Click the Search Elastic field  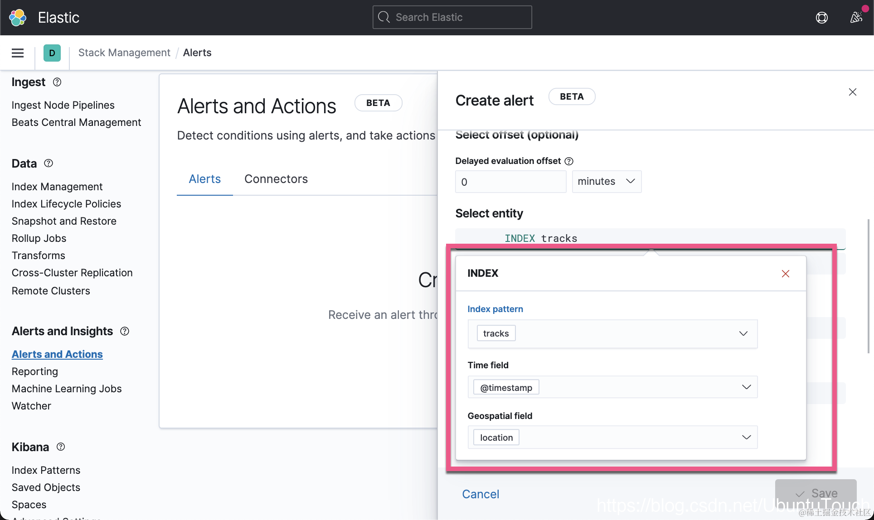click(452, 17)
